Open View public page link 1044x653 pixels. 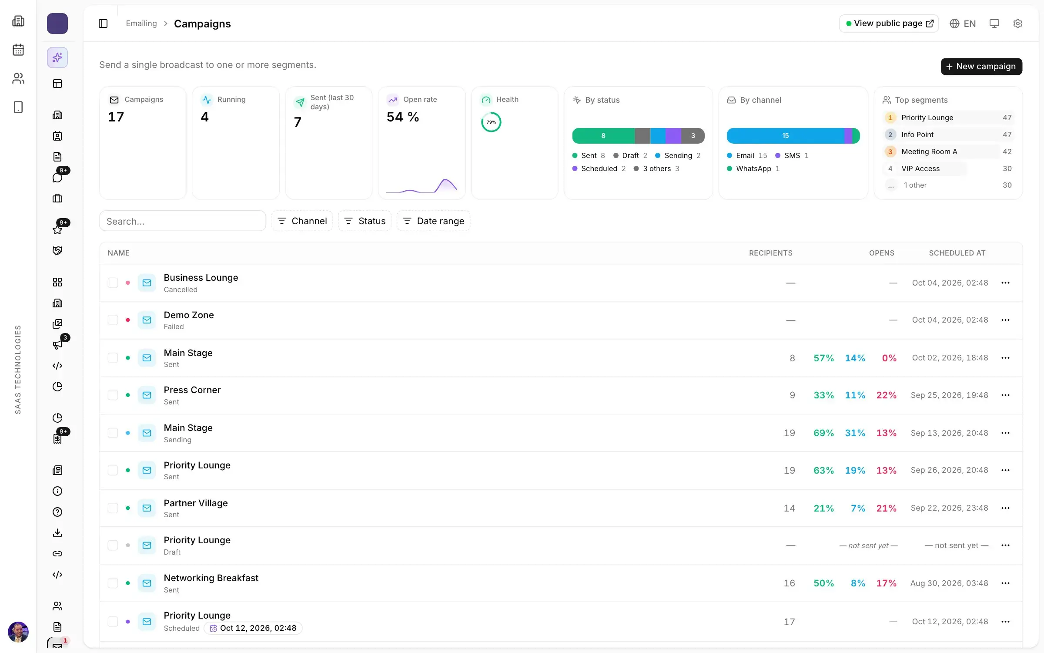(889, 24)
